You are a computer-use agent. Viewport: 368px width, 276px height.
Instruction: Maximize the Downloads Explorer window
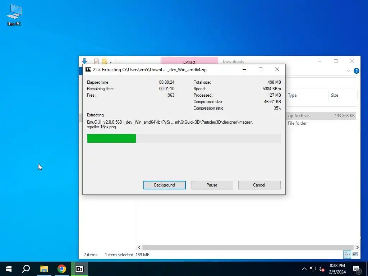(x=336, y=61)
